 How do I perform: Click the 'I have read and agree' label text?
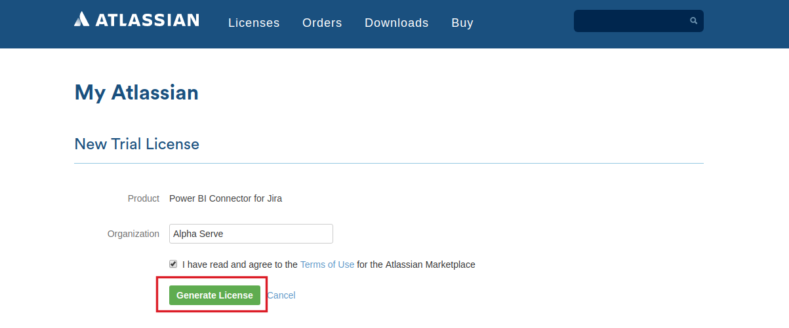[240, 264]
